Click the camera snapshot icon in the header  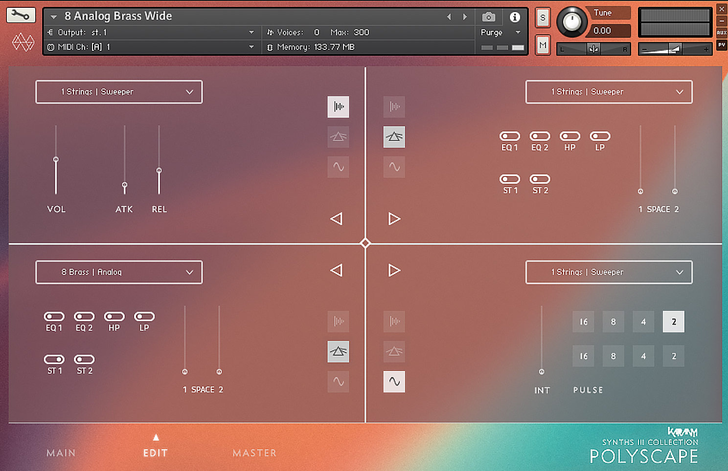489,17
